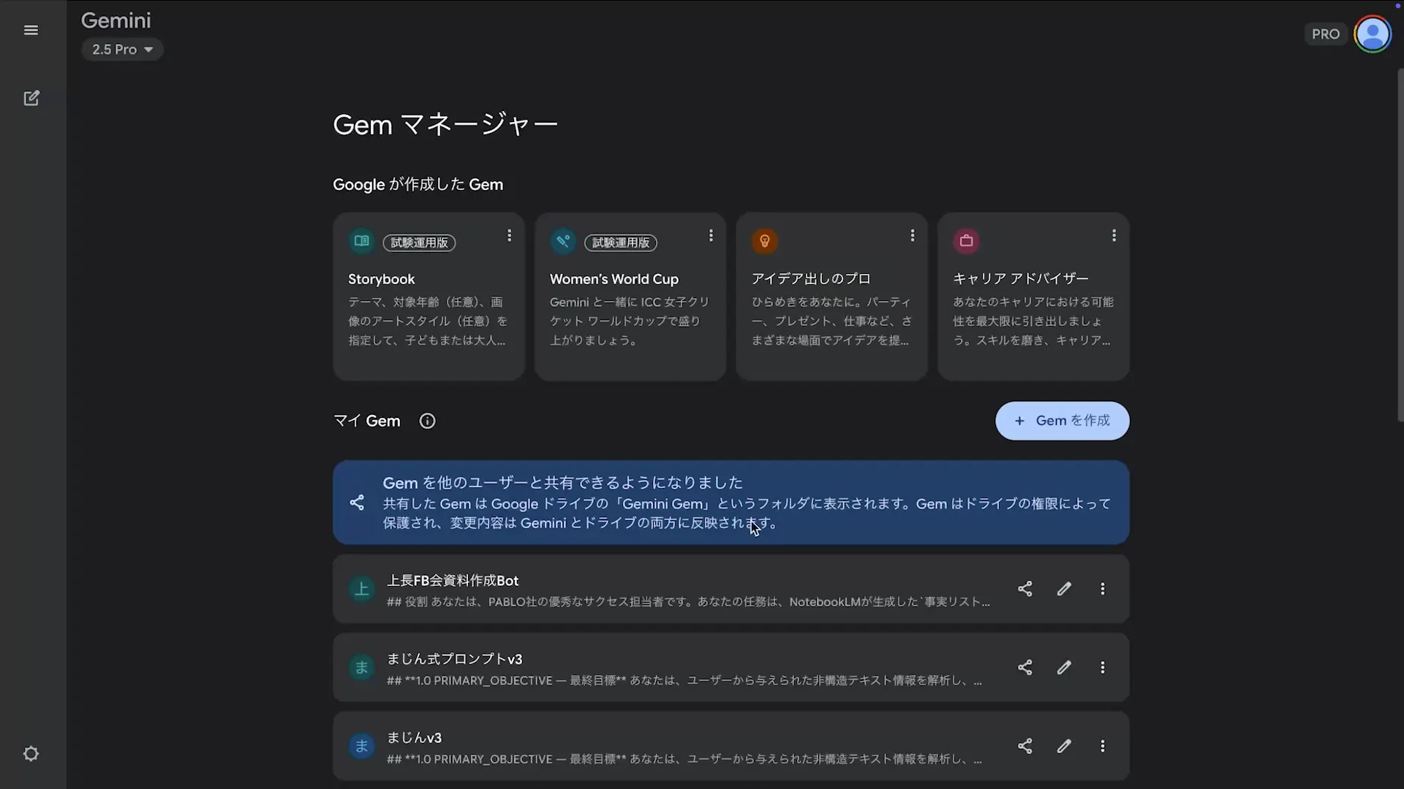The image size is (1404, 789).
Task: Open your Google account profile avatar
Action: tap(1373, 34)
